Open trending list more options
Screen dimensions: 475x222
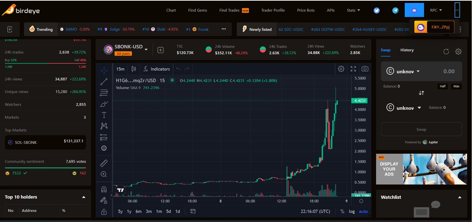pos(224,29)
